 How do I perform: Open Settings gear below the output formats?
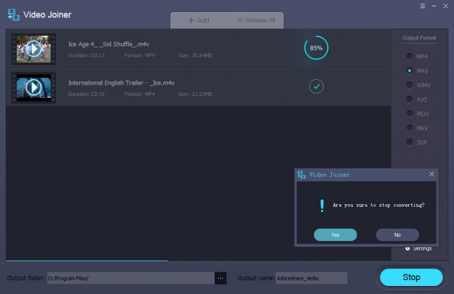coord(418,249)
